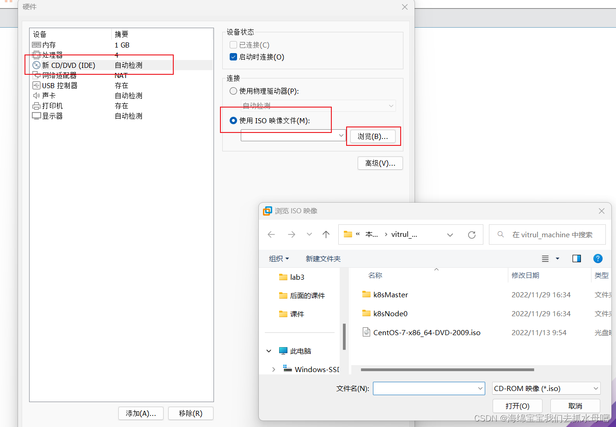This screenshot has width=616, height=427.
Task: Open the view options dropdown arrow
Action: (x=557, y=259)
